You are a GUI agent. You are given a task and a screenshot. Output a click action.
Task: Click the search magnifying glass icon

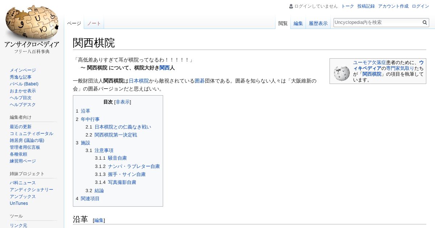425,22
